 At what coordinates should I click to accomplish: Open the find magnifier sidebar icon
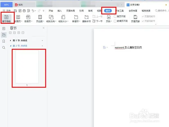click(x=4, y=47)
